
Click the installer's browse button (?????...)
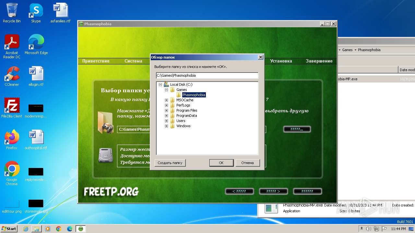tap(297, 129)
